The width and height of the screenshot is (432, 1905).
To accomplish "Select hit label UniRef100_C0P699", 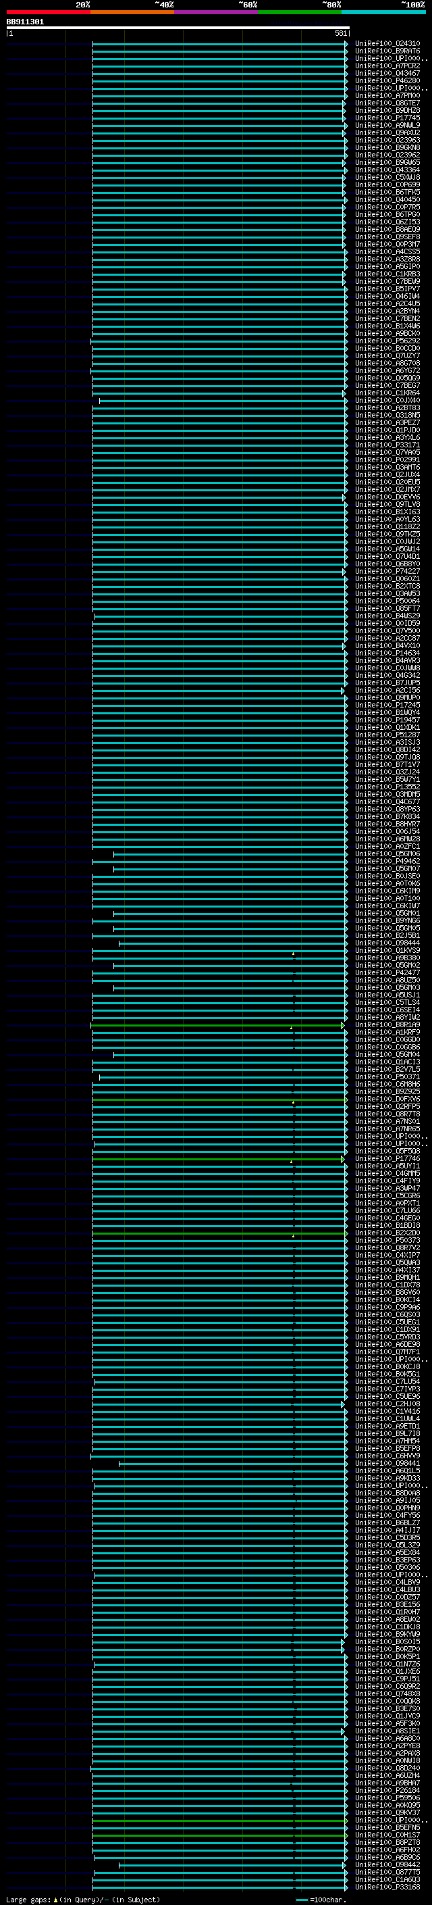I will pos(387,185).
